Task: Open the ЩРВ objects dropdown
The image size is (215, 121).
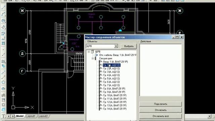Action: point(116,46)
